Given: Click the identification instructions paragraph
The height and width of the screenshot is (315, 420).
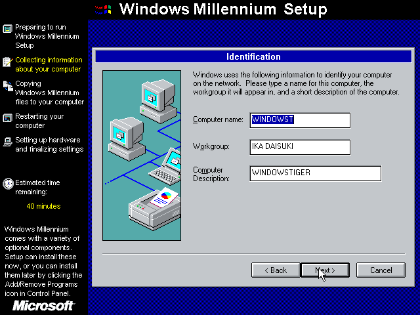Looking at the screenshot, I should click(296, 83).
